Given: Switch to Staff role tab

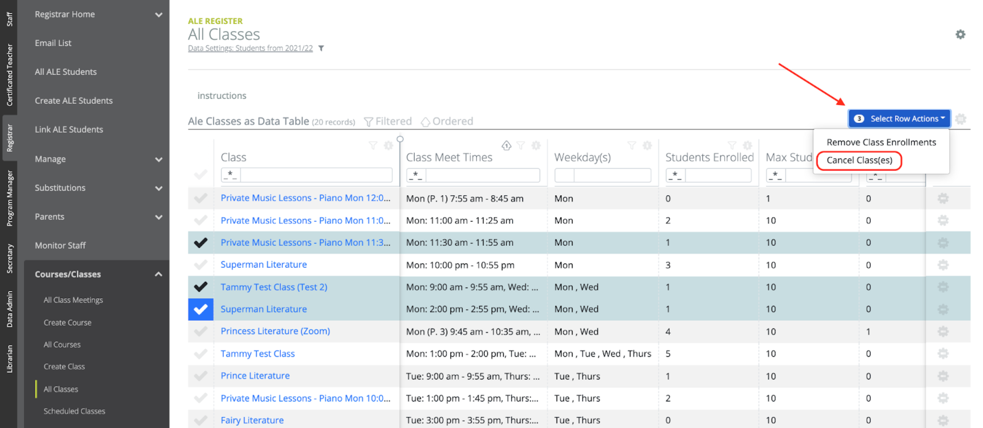Looking at the screenshot, I should click(x=9, y=19).
